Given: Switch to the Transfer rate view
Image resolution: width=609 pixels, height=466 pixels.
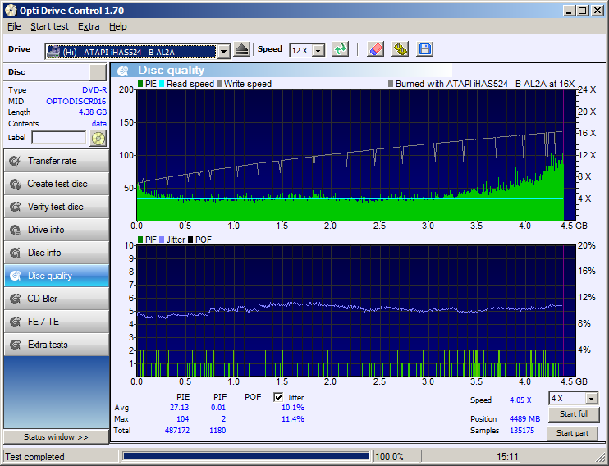Looking at the screenshot, I should (x=57, y=161).
